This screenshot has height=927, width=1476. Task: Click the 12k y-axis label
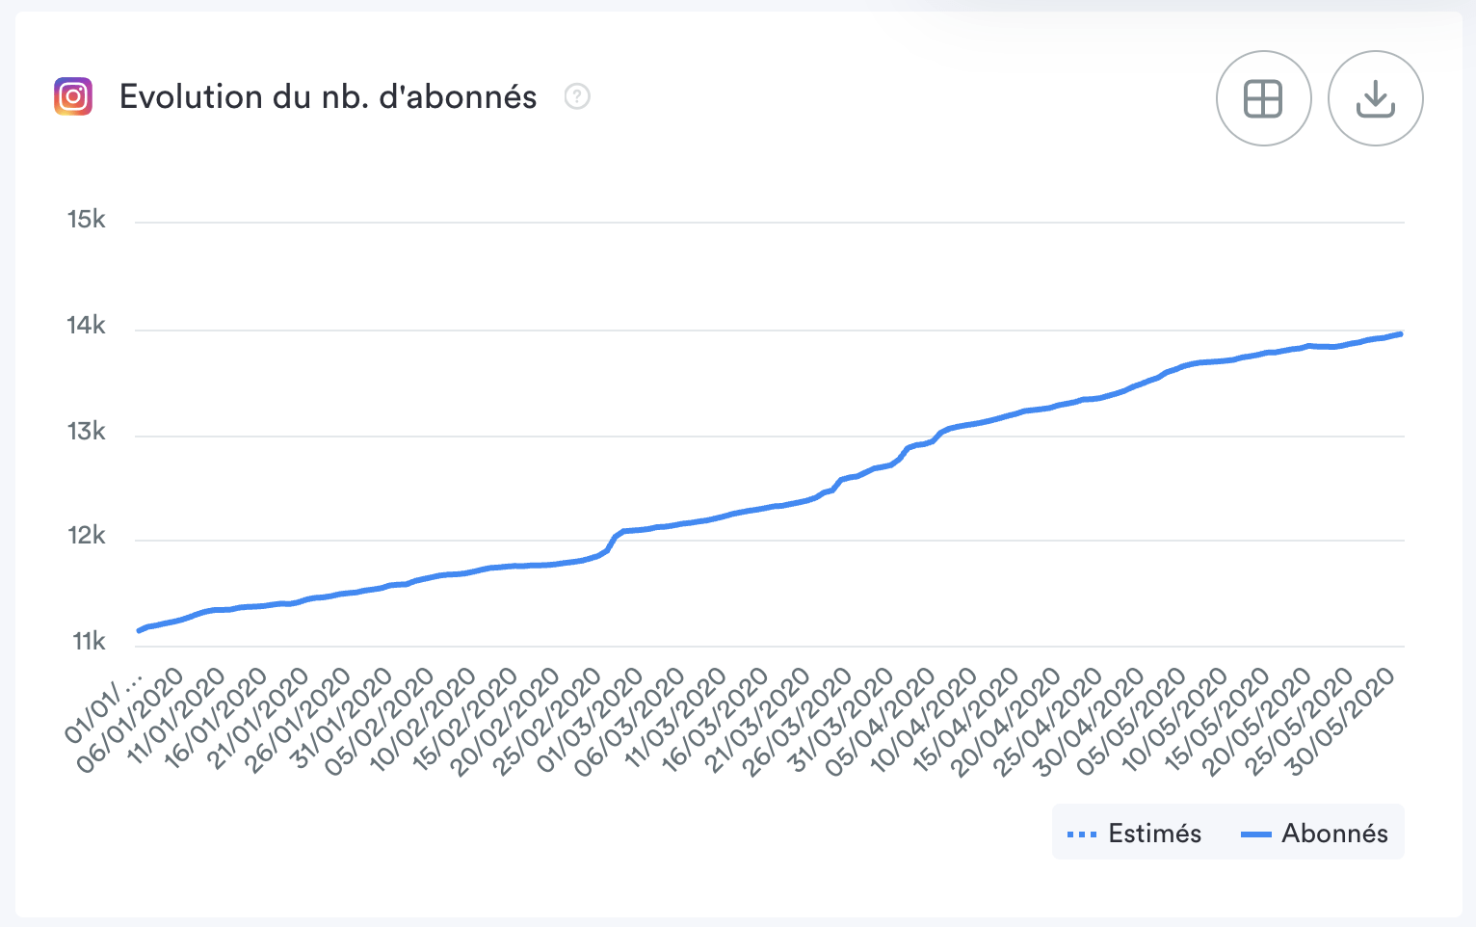tap(87, 536)
